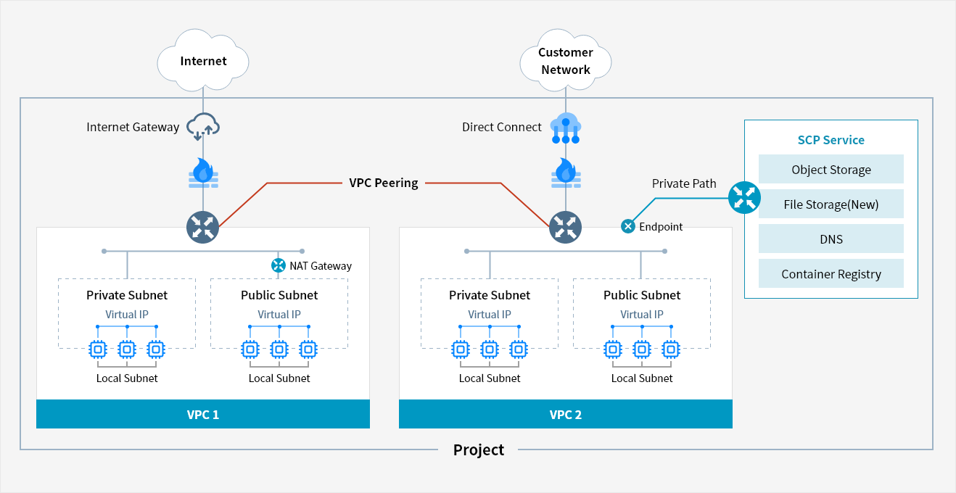This screenshot has width=956, height=493.
Task: Select the VPC 1 blue title bar
Action: pyautogui.click(x=203, y=415)
